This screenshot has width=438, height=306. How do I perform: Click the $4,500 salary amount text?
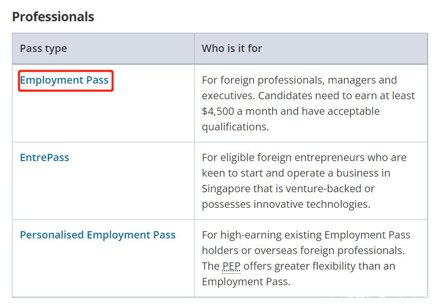click(x=220, y=111)
